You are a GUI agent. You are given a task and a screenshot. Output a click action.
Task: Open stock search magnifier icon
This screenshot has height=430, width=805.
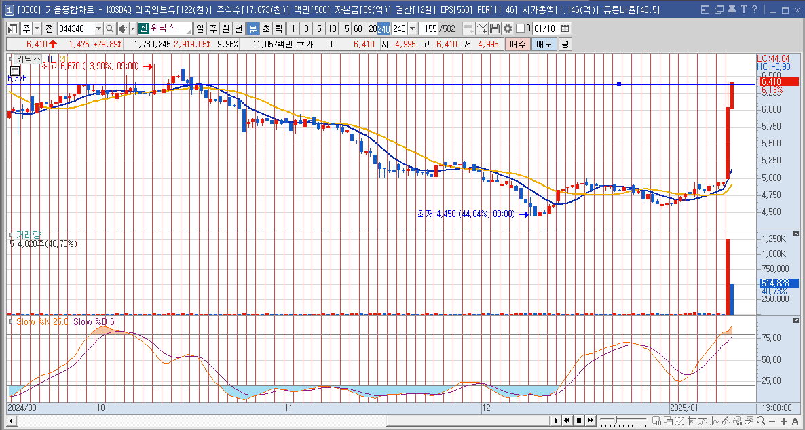(110, 28)
